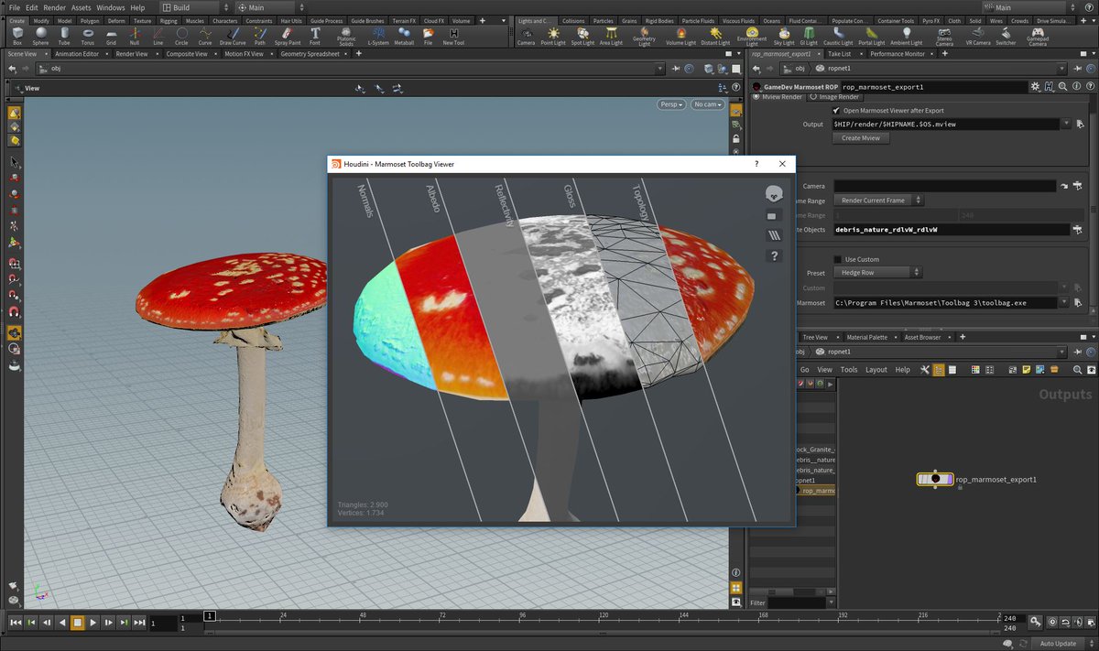Open the Take List tab
Screen dimensions: 1099x651
click(839, 54)
